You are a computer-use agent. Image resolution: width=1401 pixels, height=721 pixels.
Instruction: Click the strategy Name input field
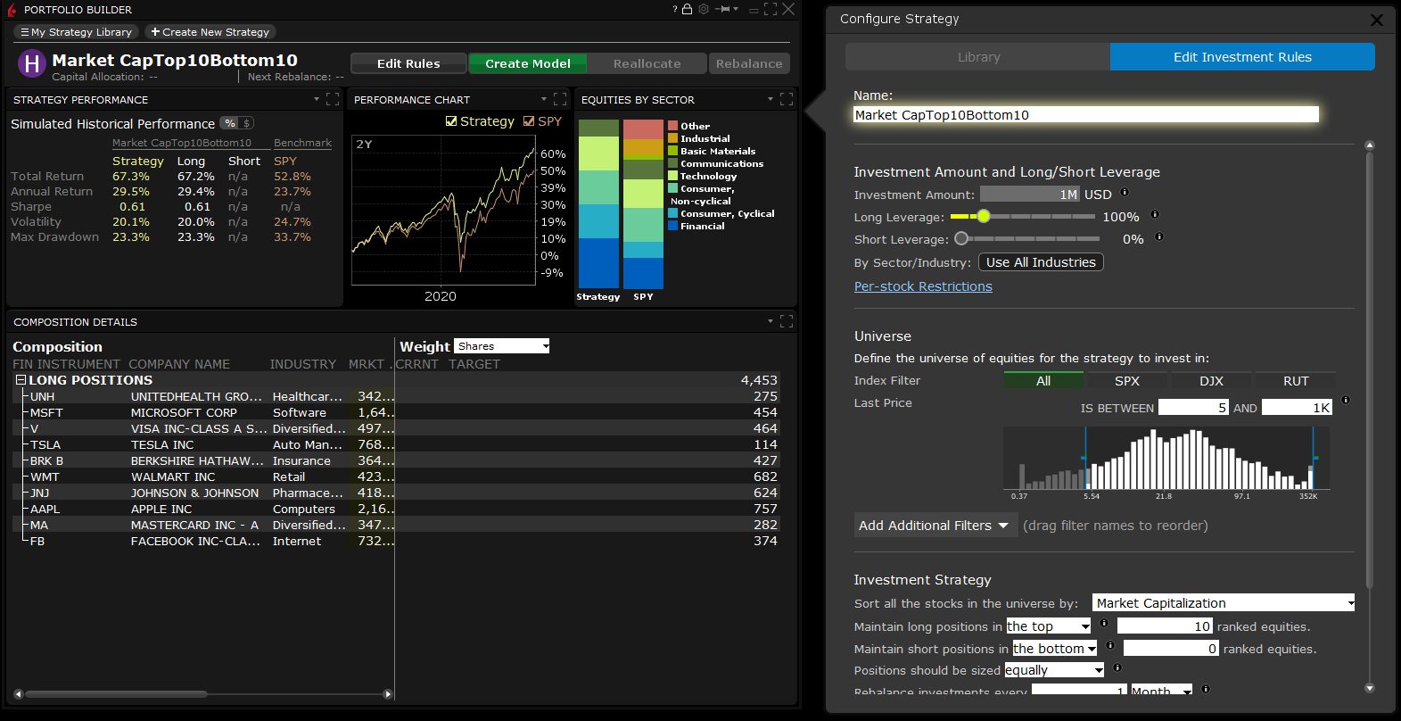[1085, 114]
